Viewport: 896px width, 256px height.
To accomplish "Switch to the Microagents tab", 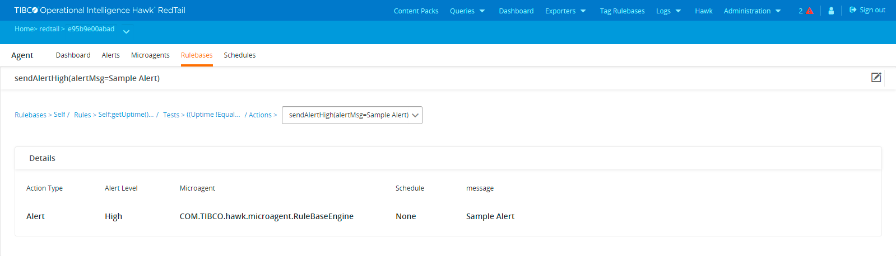I will 150,55.
